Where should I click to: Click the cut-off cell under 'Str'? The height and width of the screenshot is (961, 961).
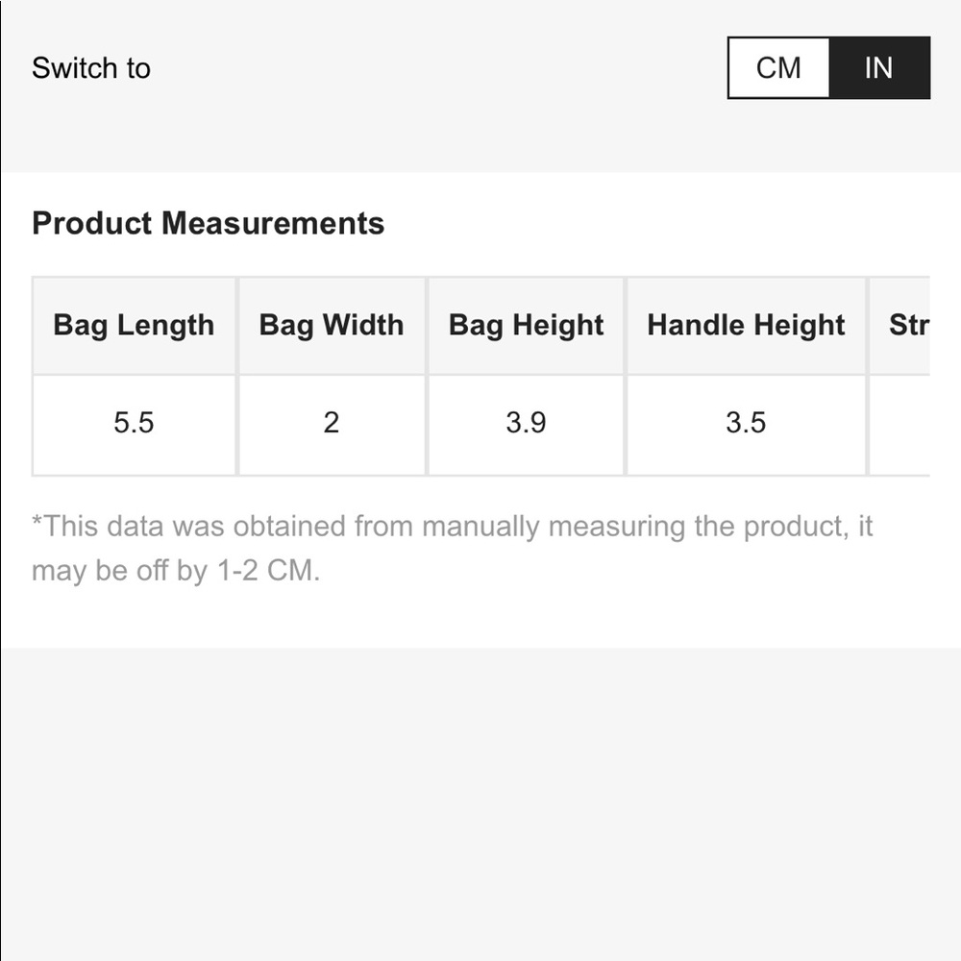(x=901, y=423)
